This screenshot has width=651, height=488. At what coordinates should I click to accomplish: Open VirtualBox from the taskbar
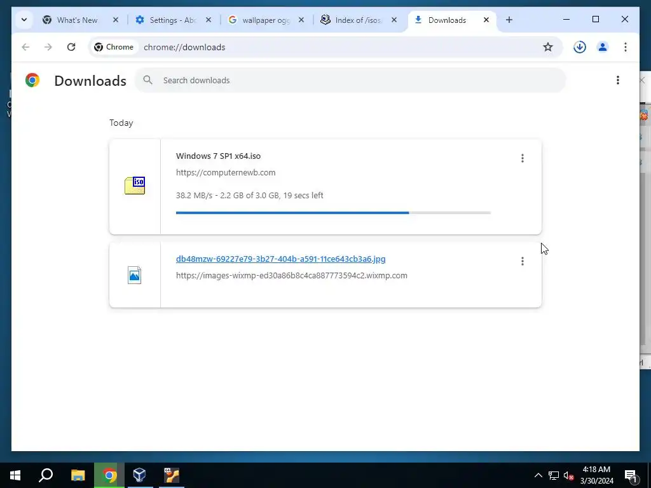(x=140, y=475)
